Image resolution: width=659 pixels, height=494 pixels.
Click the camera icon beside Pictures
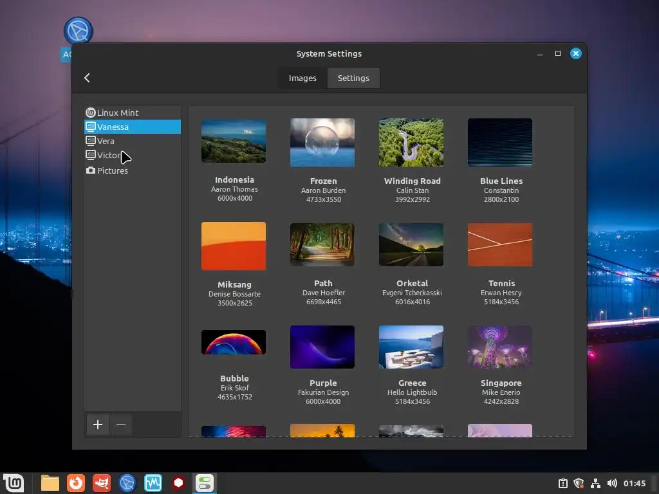(x=90, y=170)
